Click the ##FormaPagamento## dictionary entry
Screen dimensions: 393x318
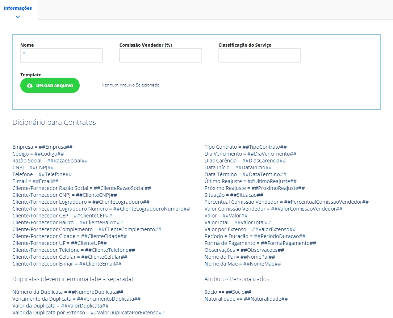pyautogui.click(x=260, y=243)
